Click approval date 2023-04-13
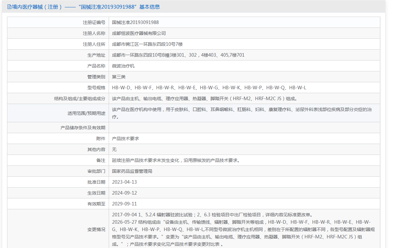This screenshot has width=397, height=248. [x=124, y=182]
